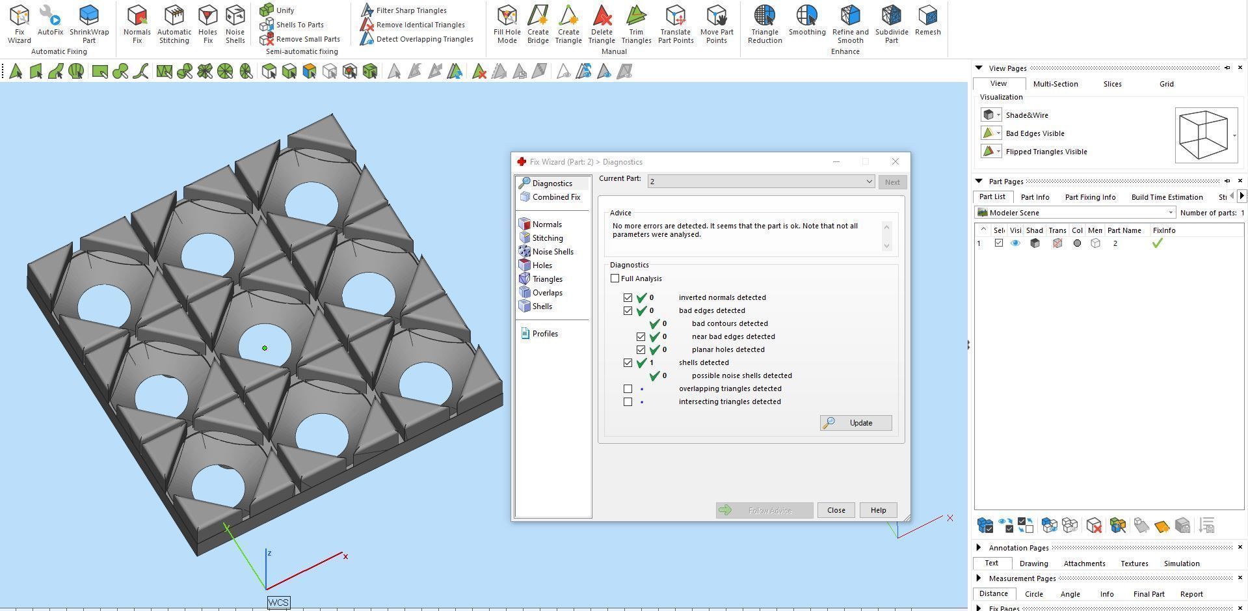Activate Fill Hole Mode
1248x611 pixels.
[x=507, y=24]
